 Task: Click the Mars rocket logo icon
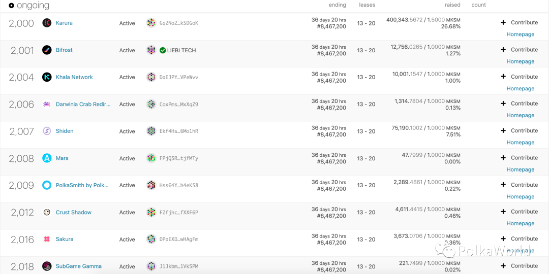[47, 158]
